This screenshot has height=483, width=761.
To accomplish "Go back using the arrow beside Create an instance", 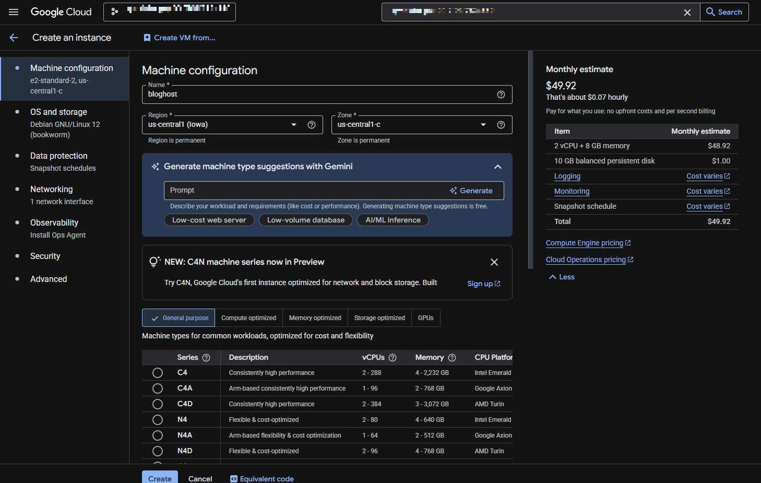I will 14,38.
